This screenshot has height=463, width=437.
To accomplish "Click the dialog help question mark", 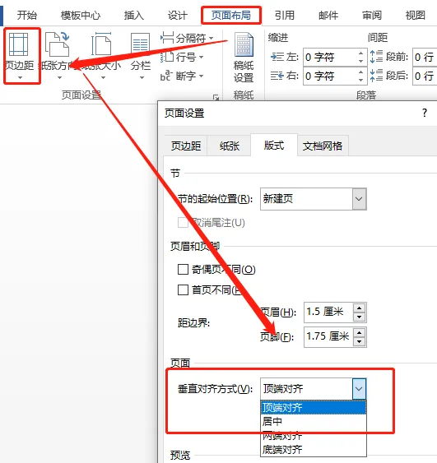I will coord(425,113).
